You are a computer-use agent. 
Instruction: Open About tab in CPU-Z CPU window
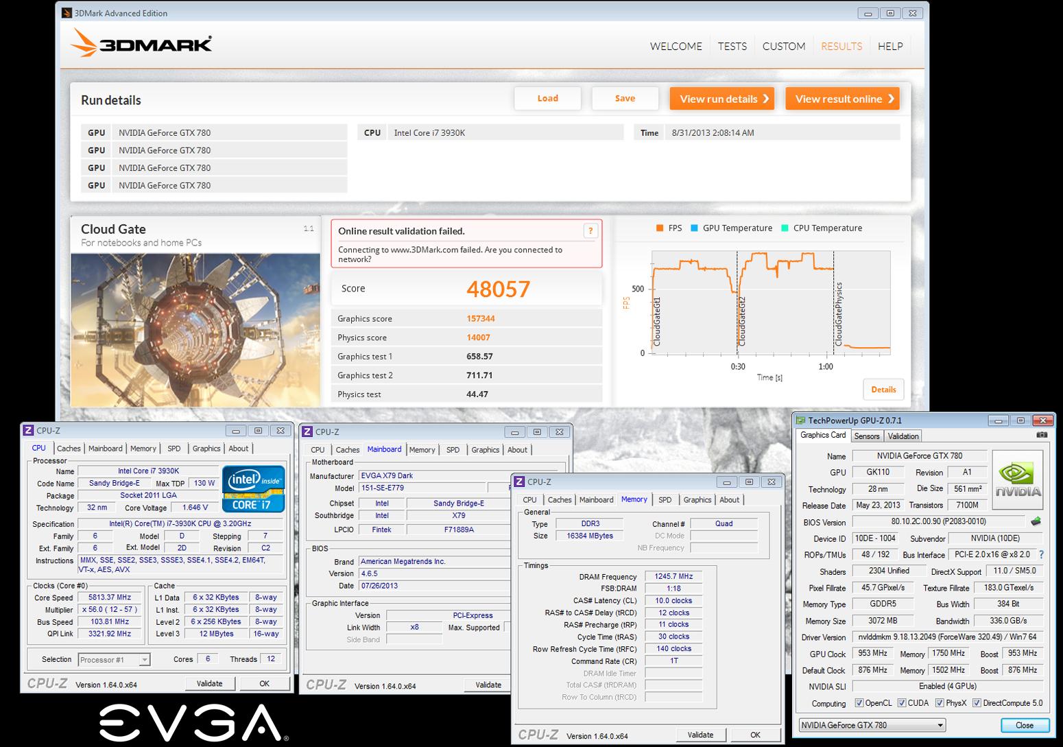pyautogui.click(x=239, y=449)
